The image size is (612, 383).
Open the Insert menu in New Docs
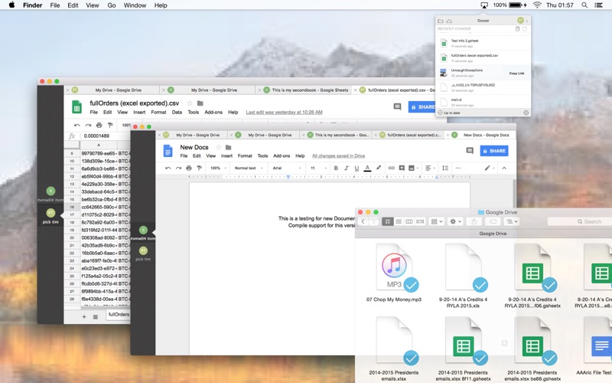click(x=226, y=155)
